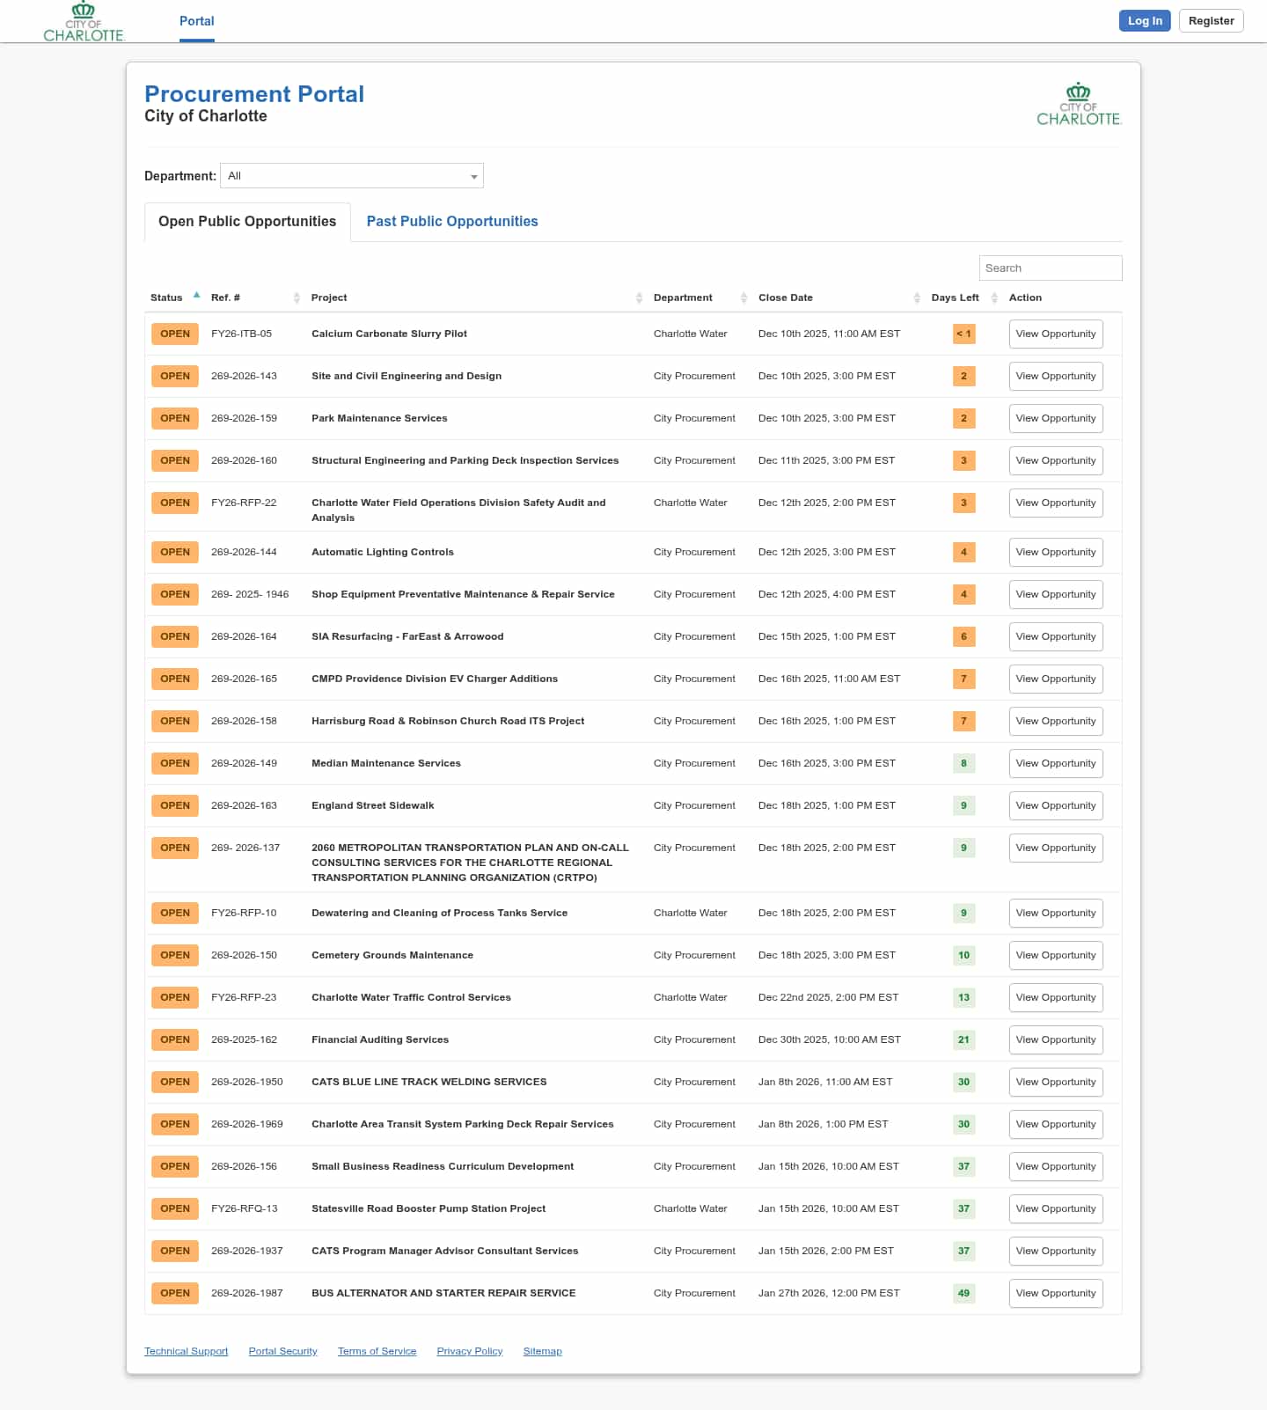Viewport: 1267px width, 1410px height.
Task: View Opportunity for Bus Alternator and Starter Repair
Action: point(1056,1294)
